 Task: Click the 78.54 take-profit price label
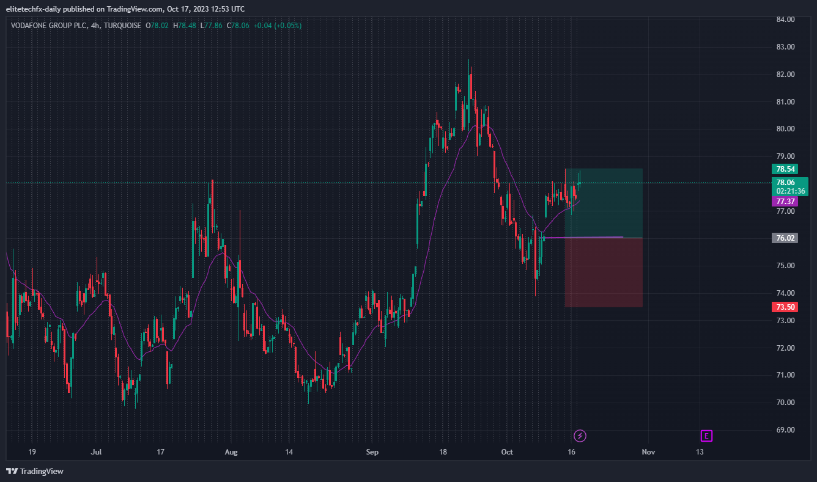(785, 169)
